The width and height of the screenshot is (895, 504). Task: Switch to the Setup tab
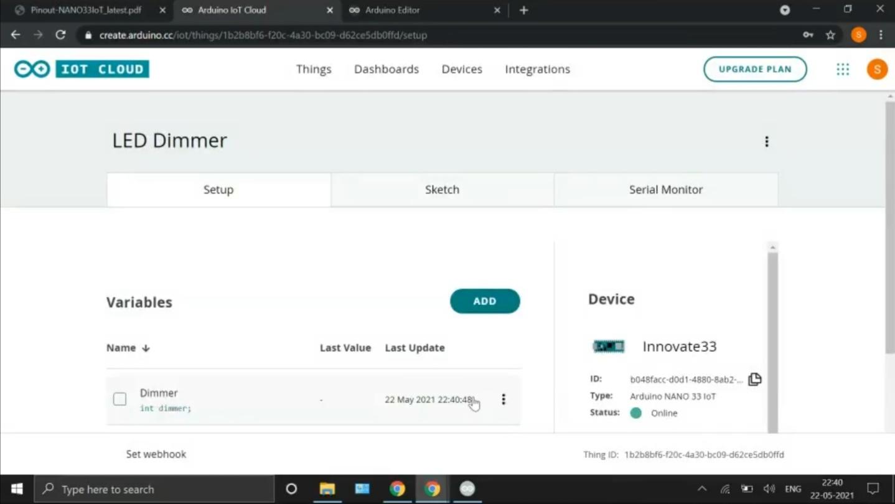coord(218,190)
